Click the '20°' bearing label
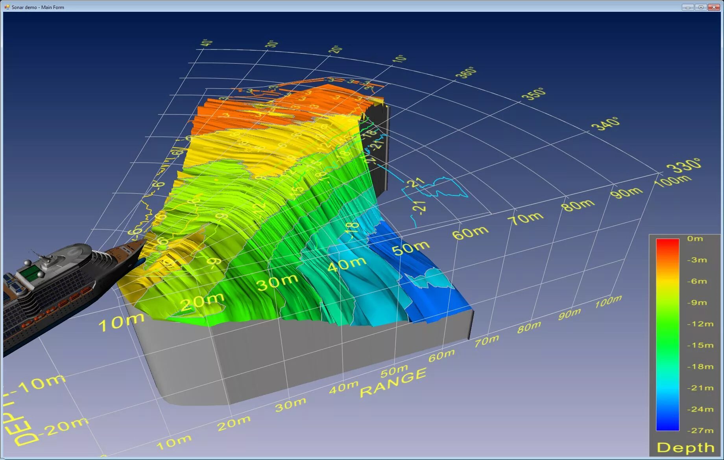The width and height of the screenshot is (724, 460). (x=336, y=49)
